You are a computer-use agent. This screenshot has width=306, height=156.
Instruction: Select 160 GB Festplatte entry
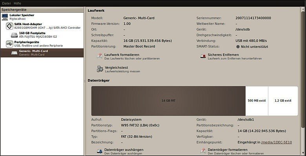point(42,35)
